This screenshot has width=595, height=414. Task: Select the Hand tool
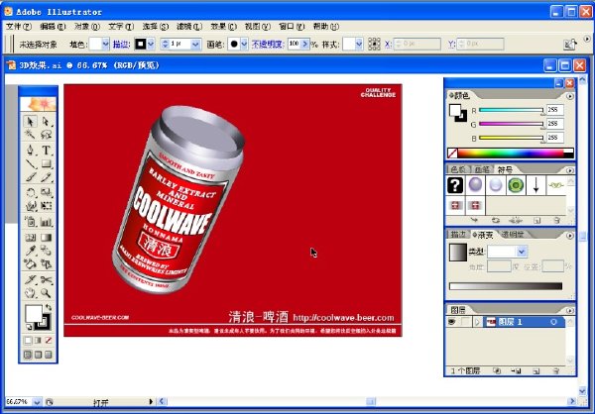[30, 293]
